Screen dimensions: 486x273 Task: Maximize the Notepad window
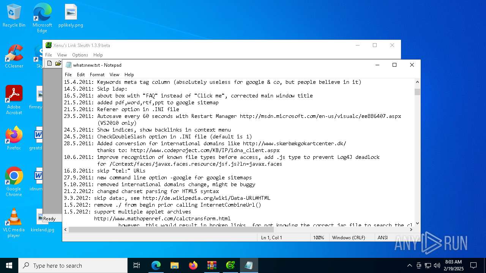point(394,65)
